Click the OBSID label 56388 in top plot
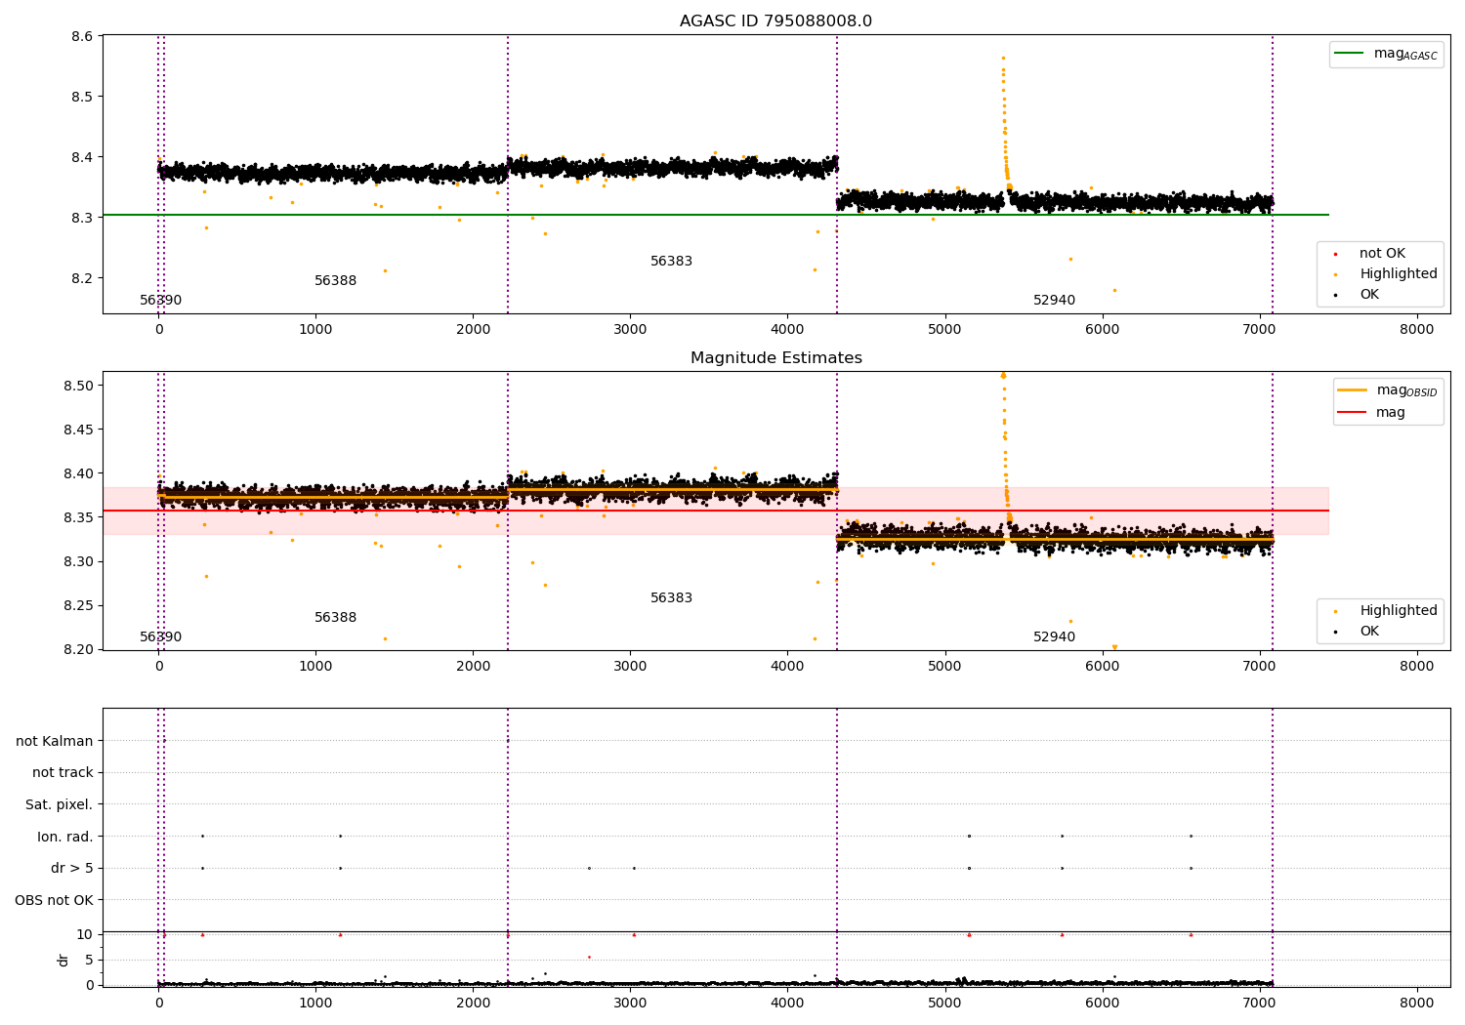1465x1025 pixels. tap(335, 280)
